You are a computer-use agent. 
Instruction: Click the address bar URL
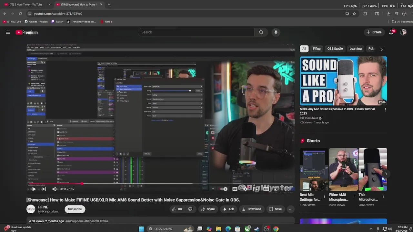[58, 14]
